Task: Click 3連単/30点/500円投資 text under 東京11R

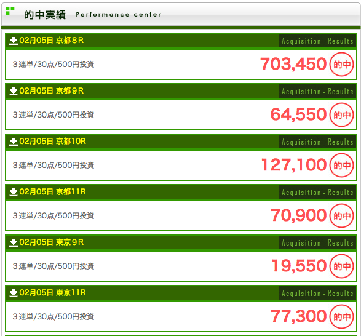Action: coord(54,317)
